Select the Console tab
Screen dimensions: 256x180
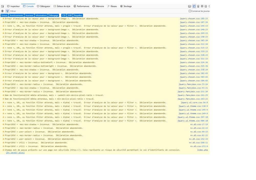28,6
